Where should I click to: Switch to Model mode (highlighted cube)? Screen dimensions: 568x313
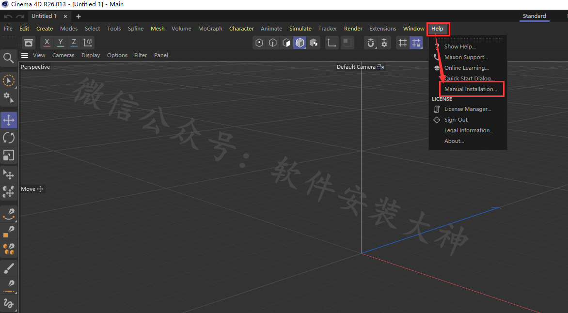click(300, 43)
